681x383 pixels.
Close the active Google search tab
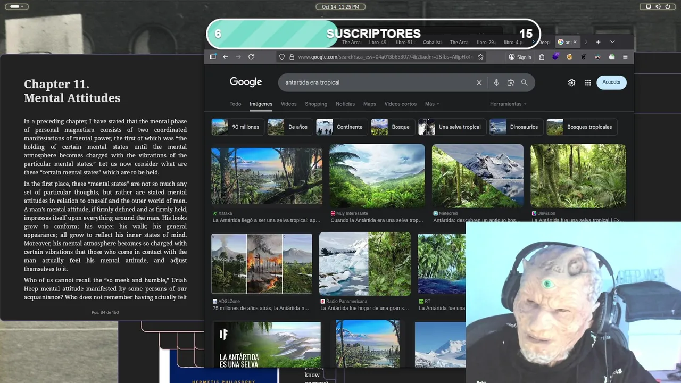coord(575,42)
